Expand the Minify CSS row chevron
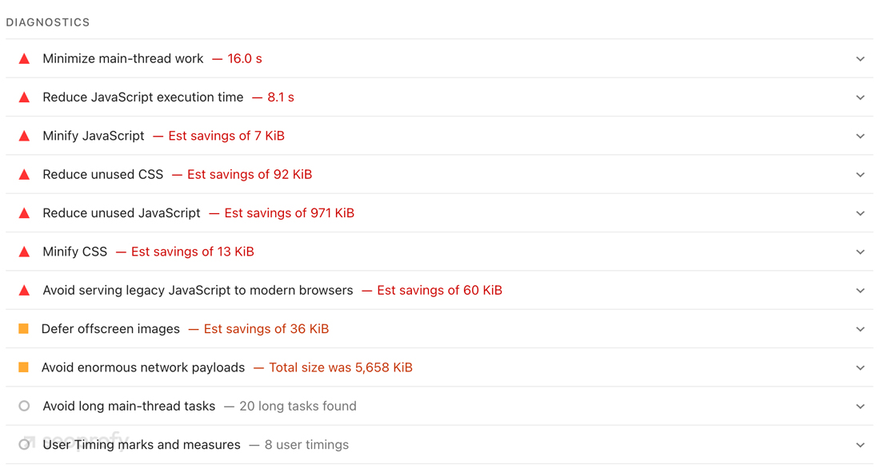Image resolution: width=880 pixels, height=476 pixels. click(x=860, y=252)
